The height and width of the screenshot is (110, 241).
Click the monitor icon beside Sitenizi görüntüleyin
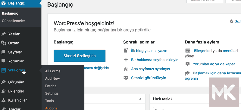click(126, 78)
